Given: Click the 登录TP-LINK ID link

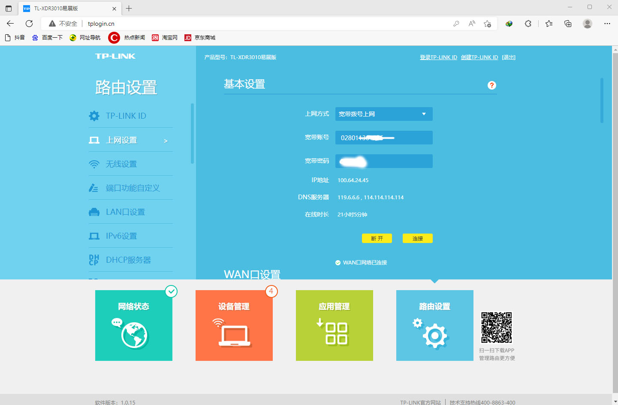Looking at the screenshot, I should (438, 57).
